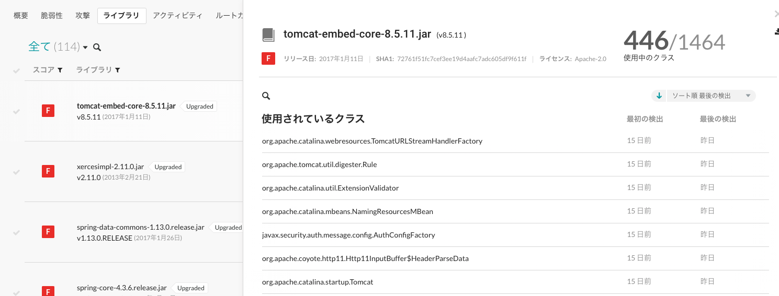Toggle sort direction with the green arrow

pyautogui.click(x=659, y=96)
